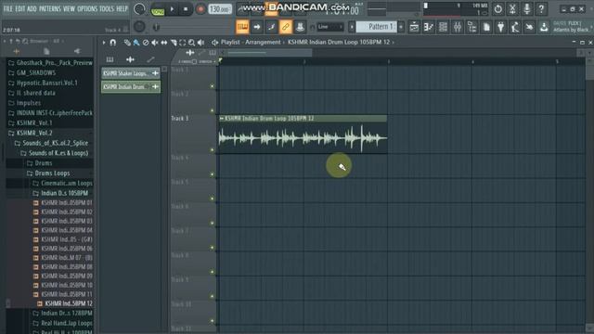Screen dimensions: 594x334
Task: Open the EDIT menu
Action: pyautogui.click(x=20, y=8)
